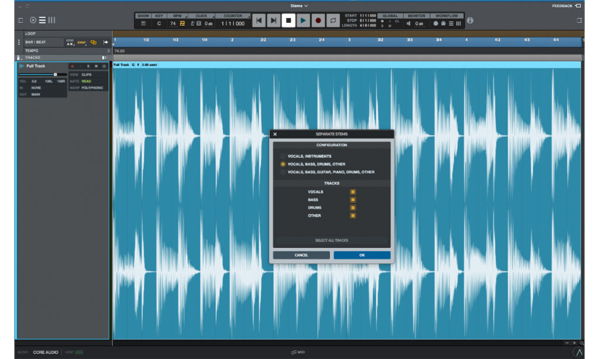Screen dimensions: 599x359
Task: Click the track column width icon
Action: click(104, 58)
